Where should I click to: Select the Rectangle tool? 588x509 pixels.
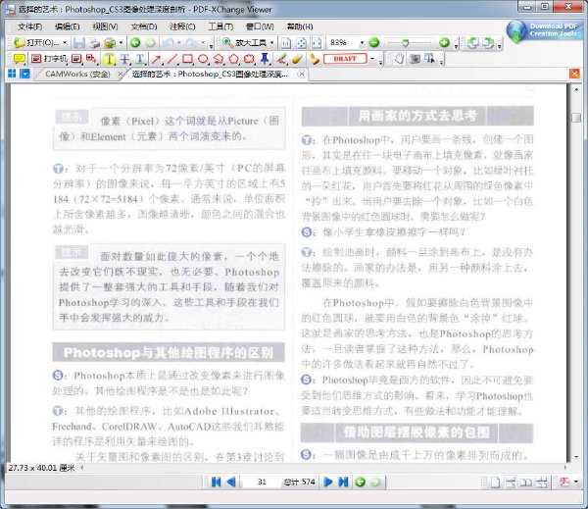(x=187, y=59)
